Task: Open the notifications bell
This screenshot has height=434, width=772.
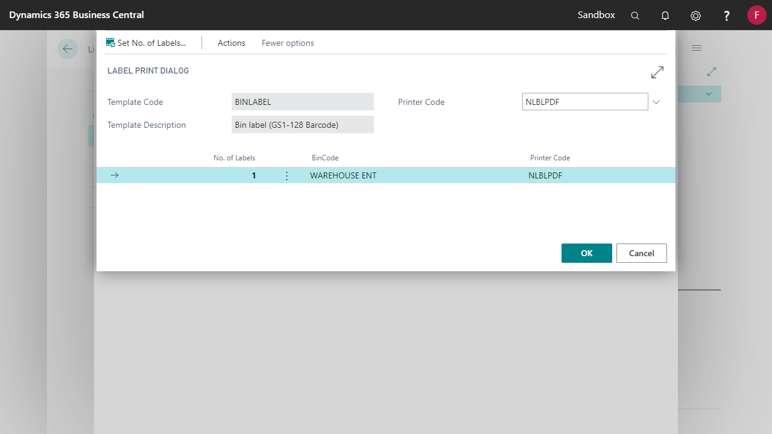Action: tap(665, 16)
